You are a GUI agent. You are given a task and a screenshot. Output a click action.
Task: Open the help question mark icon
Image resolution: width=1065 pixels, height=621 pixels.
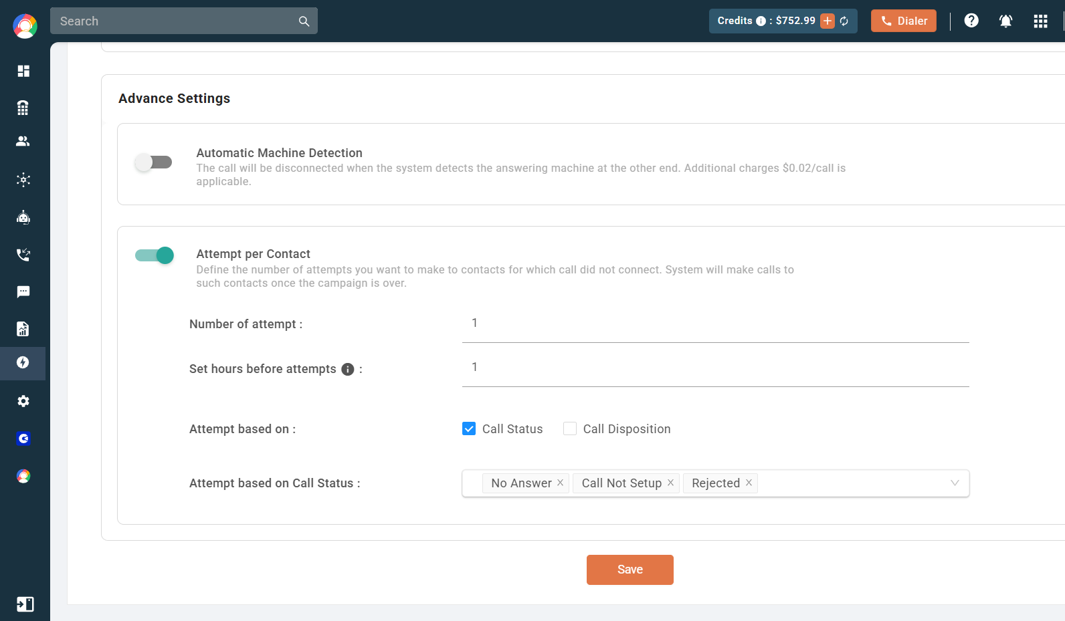[x=971, y=21]
